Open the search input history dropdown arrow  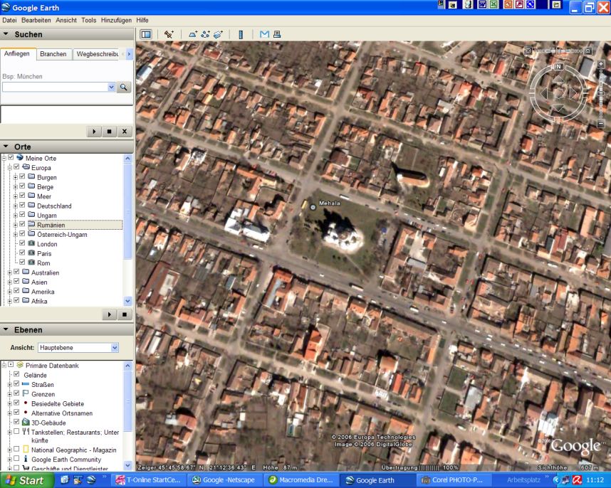[111, 87]
